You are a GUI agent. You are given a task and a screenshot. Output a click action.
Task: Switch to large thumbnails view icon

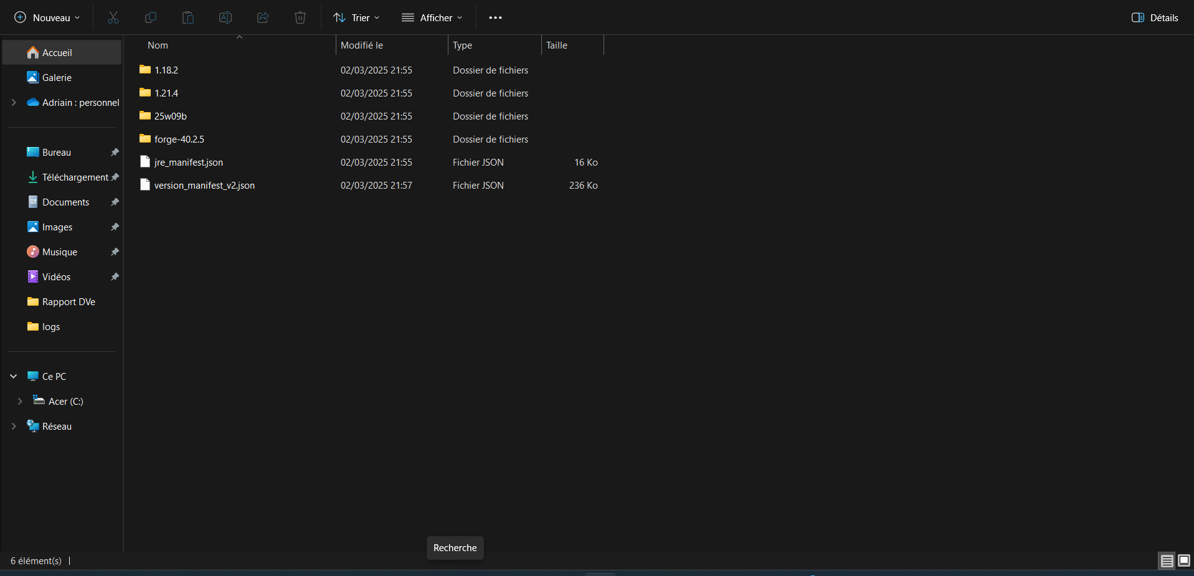(x=1184, y=560)
